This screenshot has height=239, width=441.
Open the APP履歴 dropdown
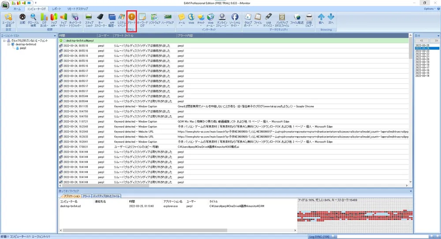tap(112, 20)
